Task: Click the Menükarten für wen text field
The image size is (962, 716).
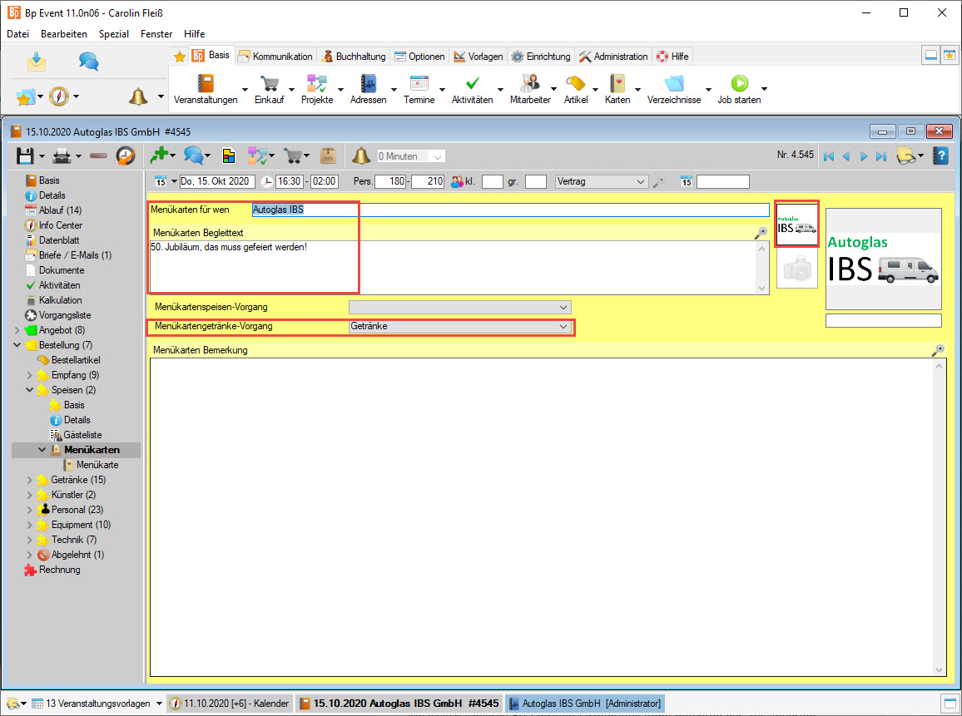Action: coord(510,210)
